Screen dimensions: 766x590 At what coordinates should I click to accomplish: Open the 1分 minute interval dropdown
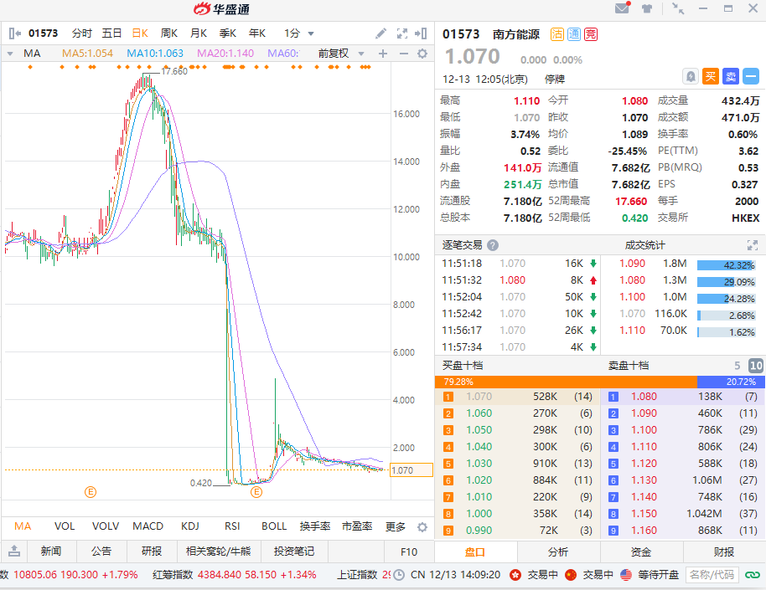[x=299, y=33]
